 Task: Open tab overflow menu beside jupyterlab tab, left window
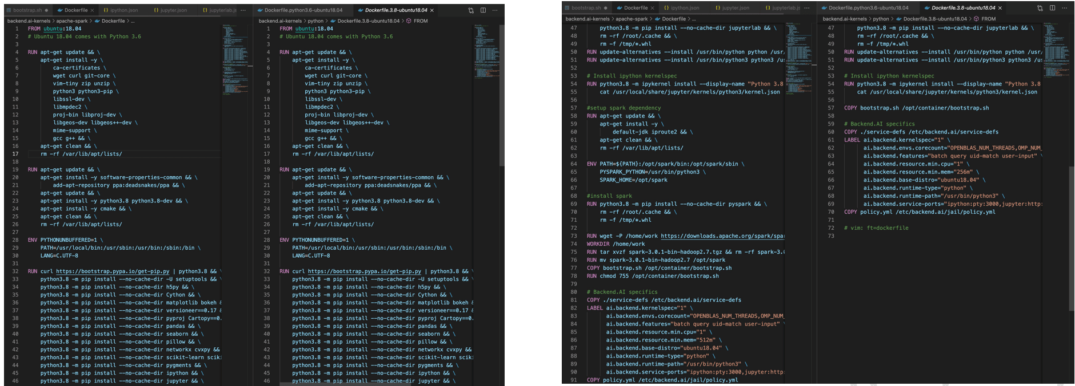(x=243, y=10)
